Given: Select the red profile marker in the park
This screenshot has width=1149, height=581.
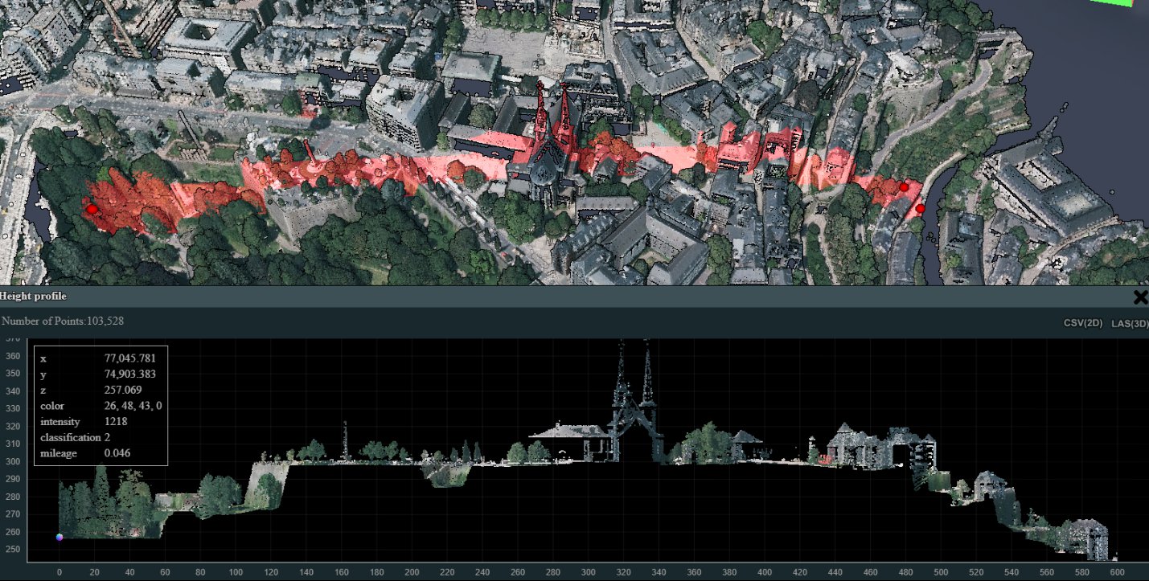Looking at the screenshot, I should coord(92,207).
